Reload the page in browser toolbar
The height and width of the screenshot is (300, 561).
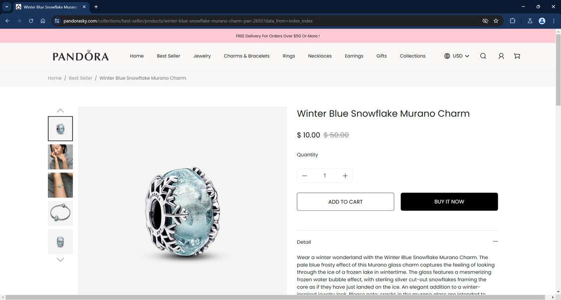pyautogui.click(x=31, y=21)
